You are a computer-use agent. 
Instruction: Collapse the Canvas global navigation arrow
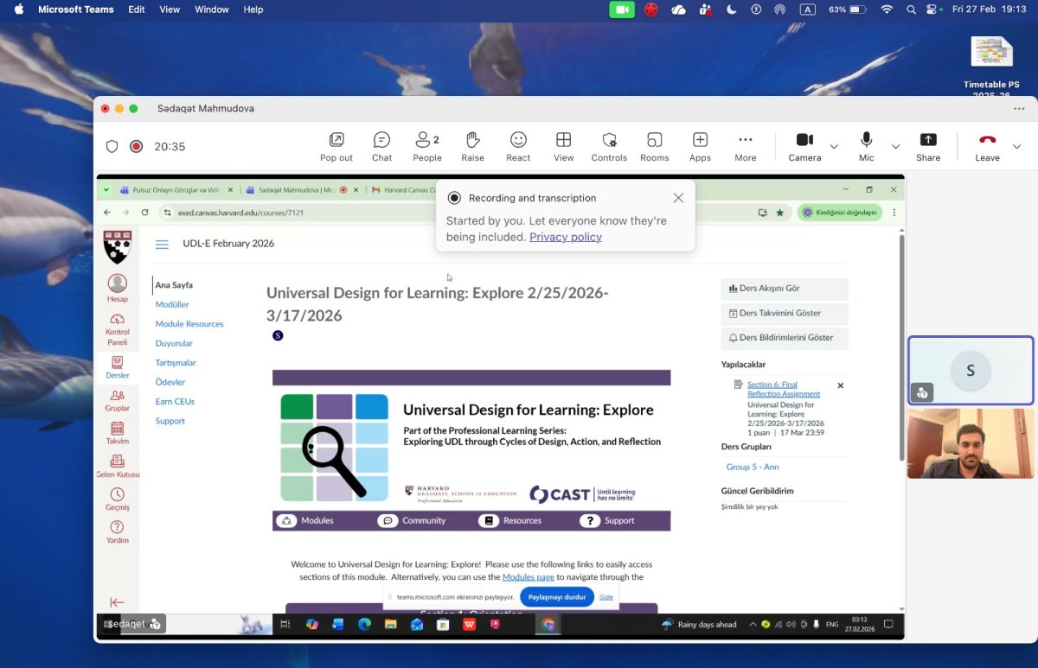pyautogui.click(x=117, y=602)
